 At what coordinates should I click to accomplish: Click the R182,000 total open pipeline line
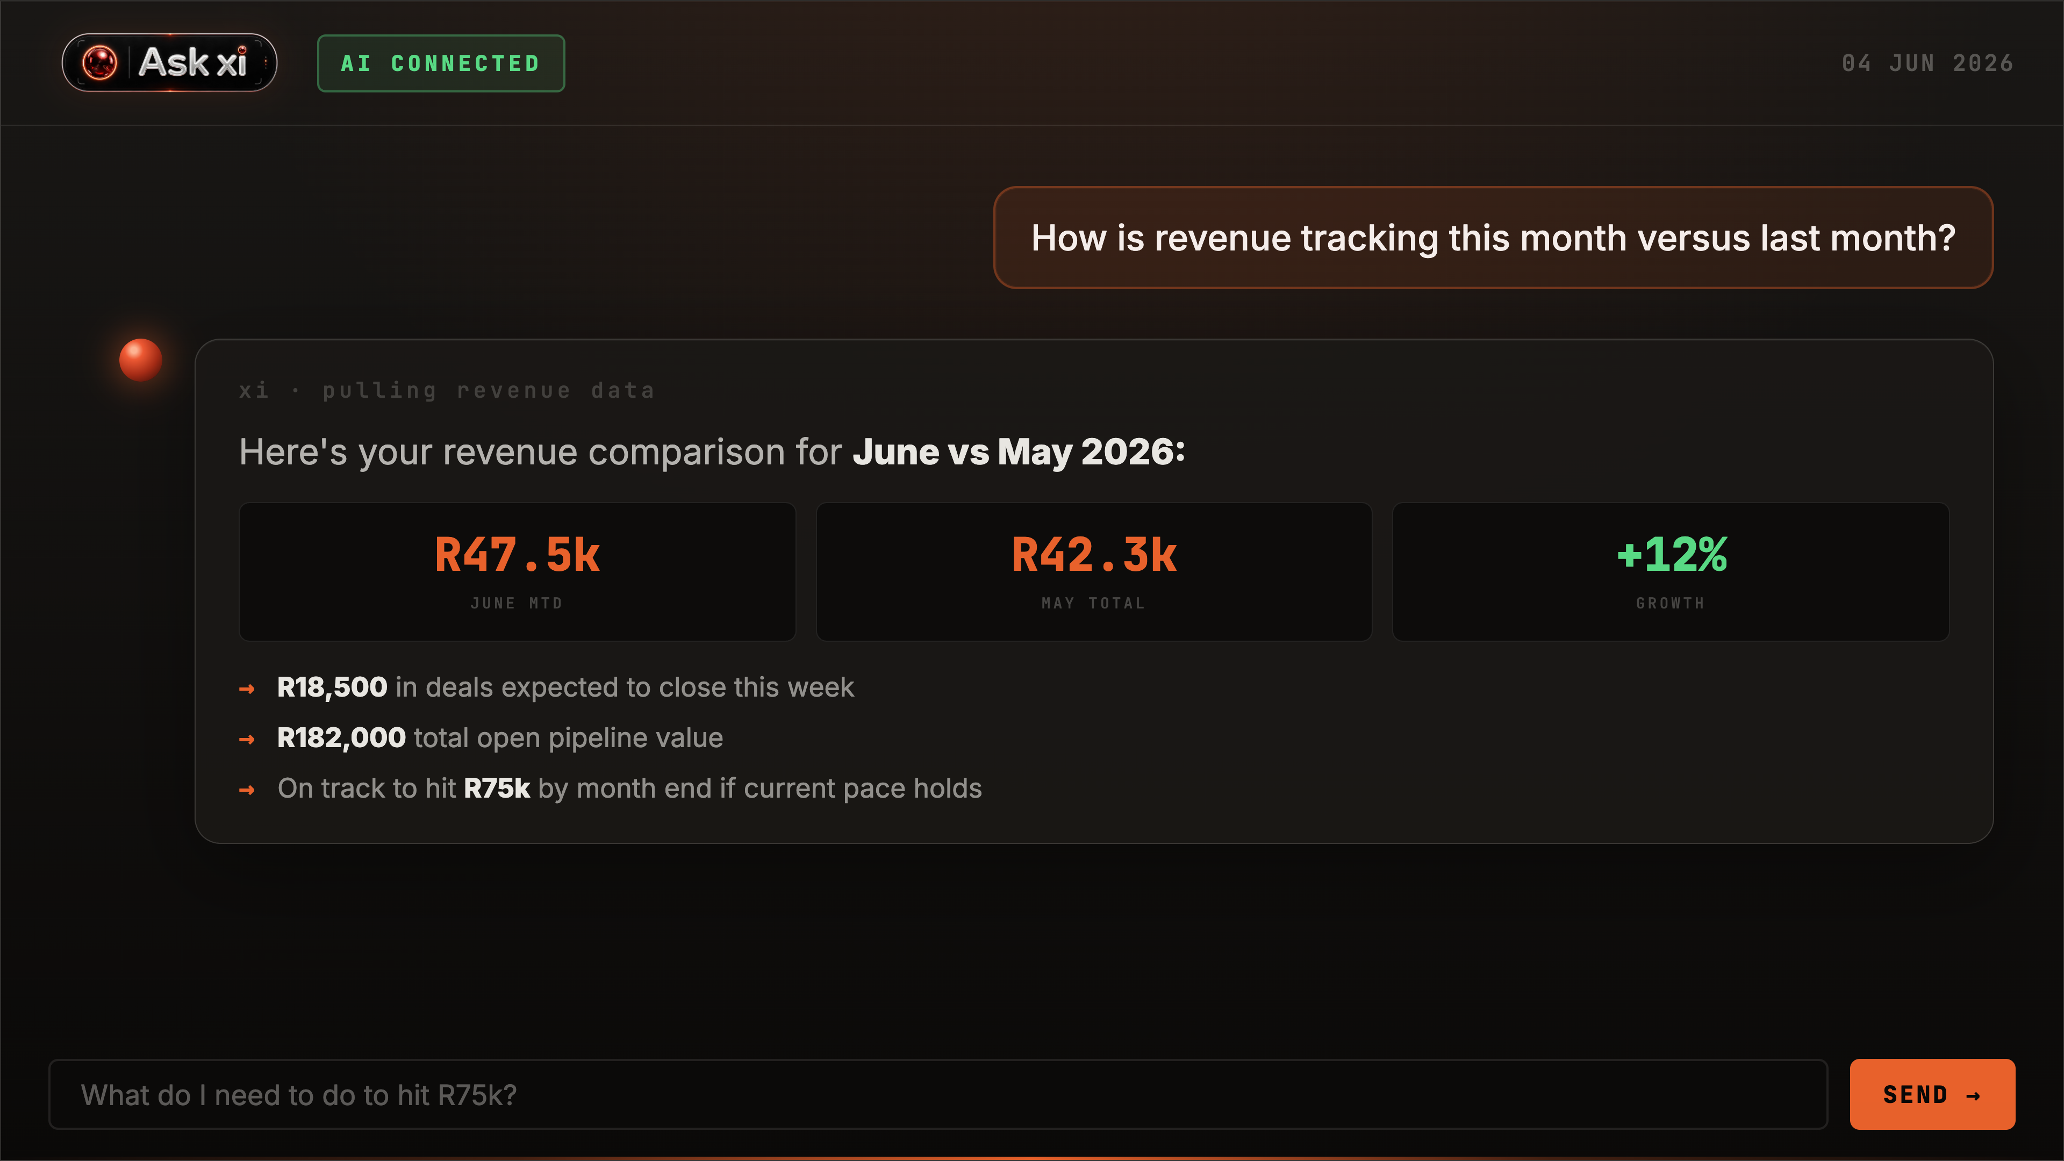click(x=500, y=738)
